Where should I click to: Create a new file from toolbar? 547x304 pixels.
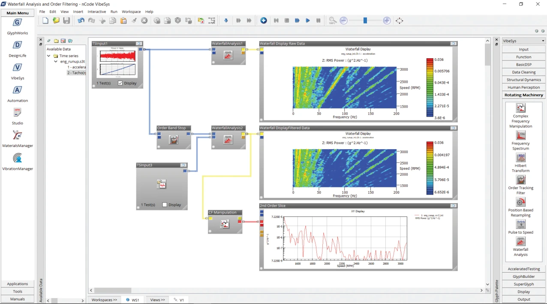[x=45, y=21]
